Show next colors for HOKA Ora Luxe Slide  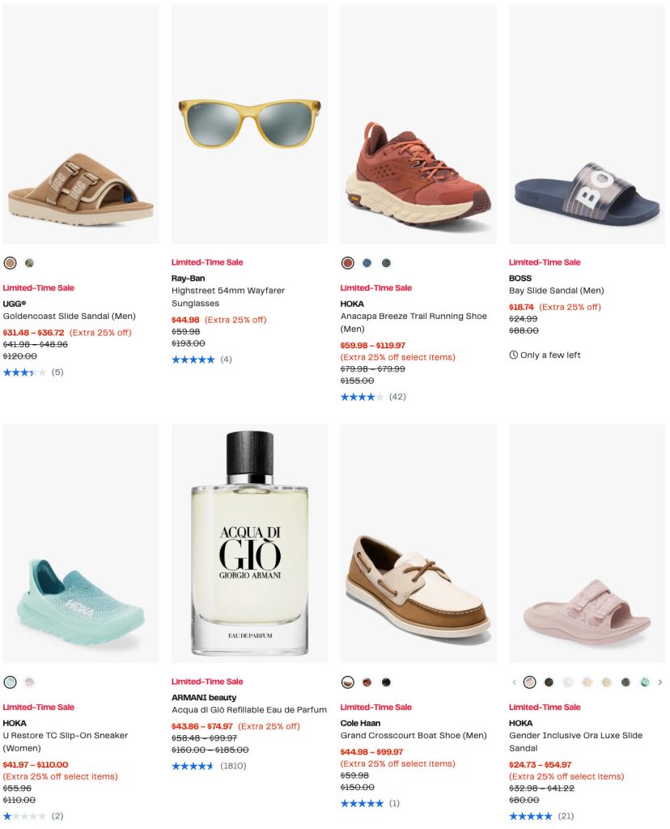click(x=660, y=682)
